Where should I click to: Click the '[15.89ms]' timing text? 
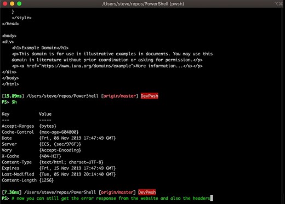pos(13,96)
